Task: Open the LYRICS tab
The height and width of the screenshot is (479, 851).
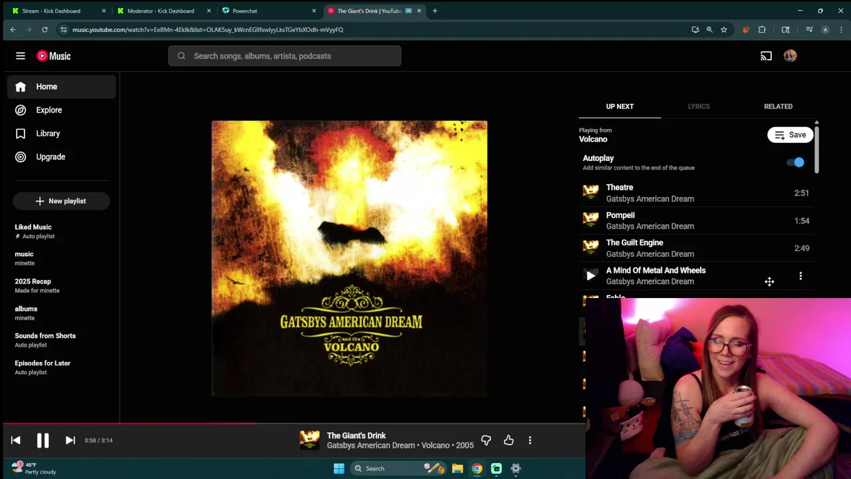Action: click(699, 106)
